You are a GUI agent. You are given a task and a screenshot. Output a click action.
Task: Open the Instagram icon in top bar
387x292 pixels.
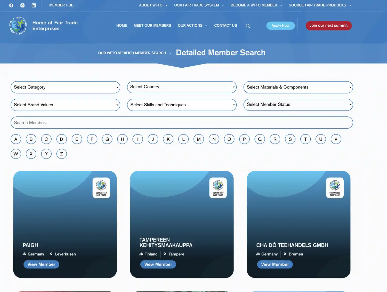pos(22,5)
